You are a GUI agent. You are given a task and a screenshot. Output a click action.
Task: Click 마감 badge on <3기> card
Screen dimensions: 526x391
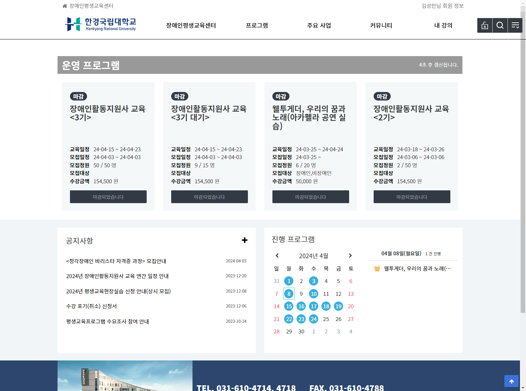click(x=78, y=96)
